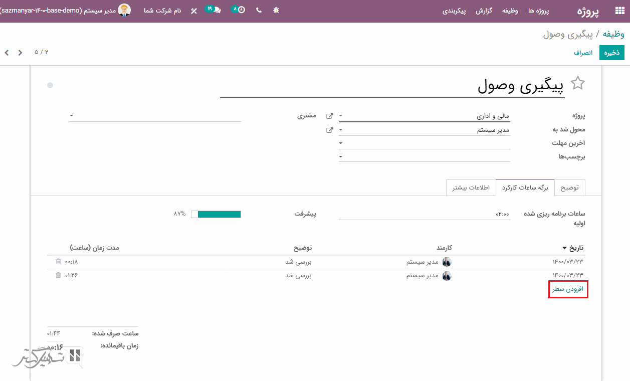The width and height of the screenshot is (630, 381).
Task: Delete the 00:18 timesheet row
Action: coord(58,262)
